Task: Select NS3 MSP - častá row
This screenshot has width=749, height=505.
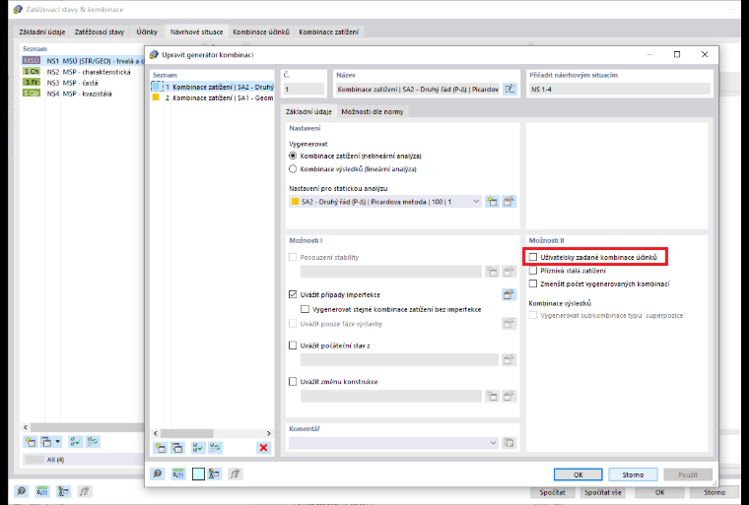Action: coord(83,83)
